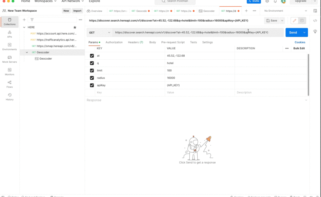Image resolution: width=321 pixels, height=197 pixels.
Task: Open the Send button dropdown arrow
Action: (x=304, y=33)
